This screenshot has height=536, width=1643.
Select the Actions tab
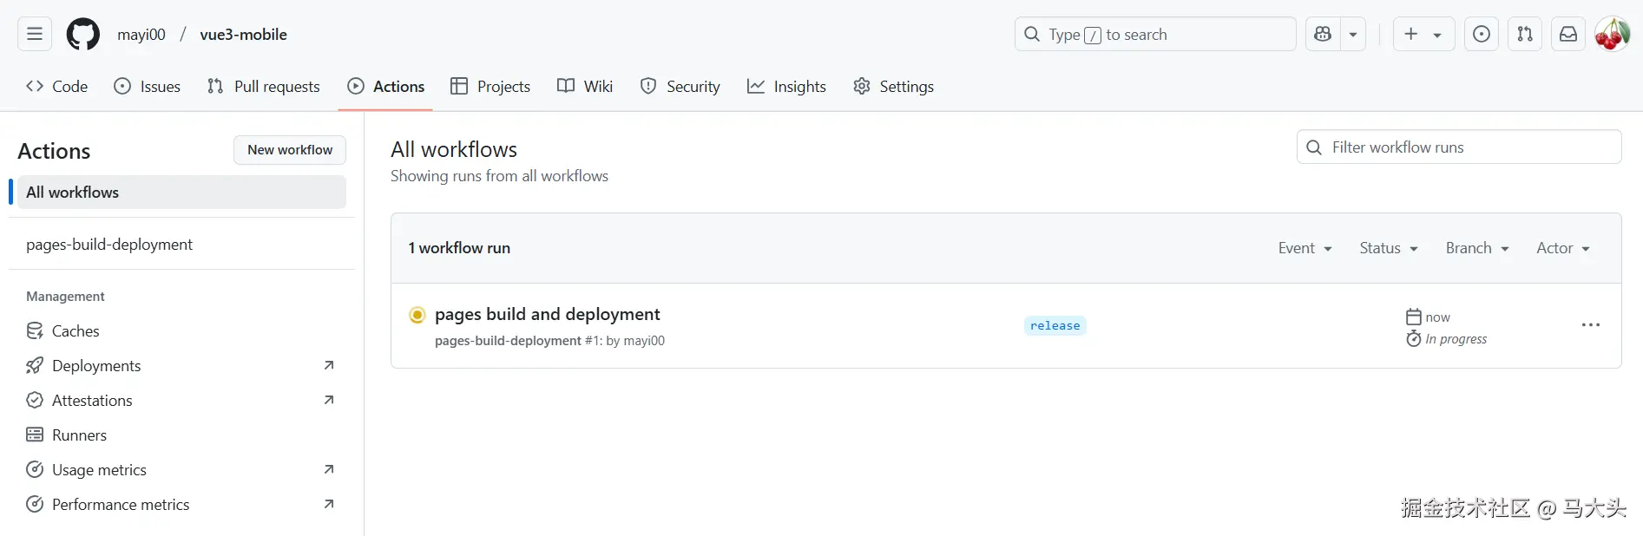coord(386,86)
